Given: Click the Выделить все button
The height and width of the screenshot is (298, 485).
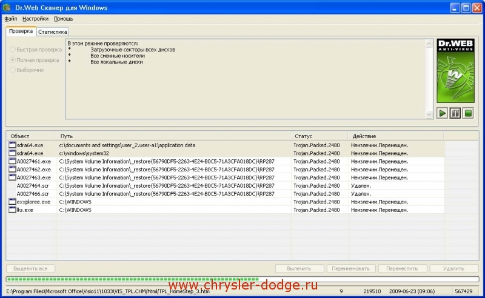Looking at the screenshot, I should pyautogui.click(x=30, y=269).
